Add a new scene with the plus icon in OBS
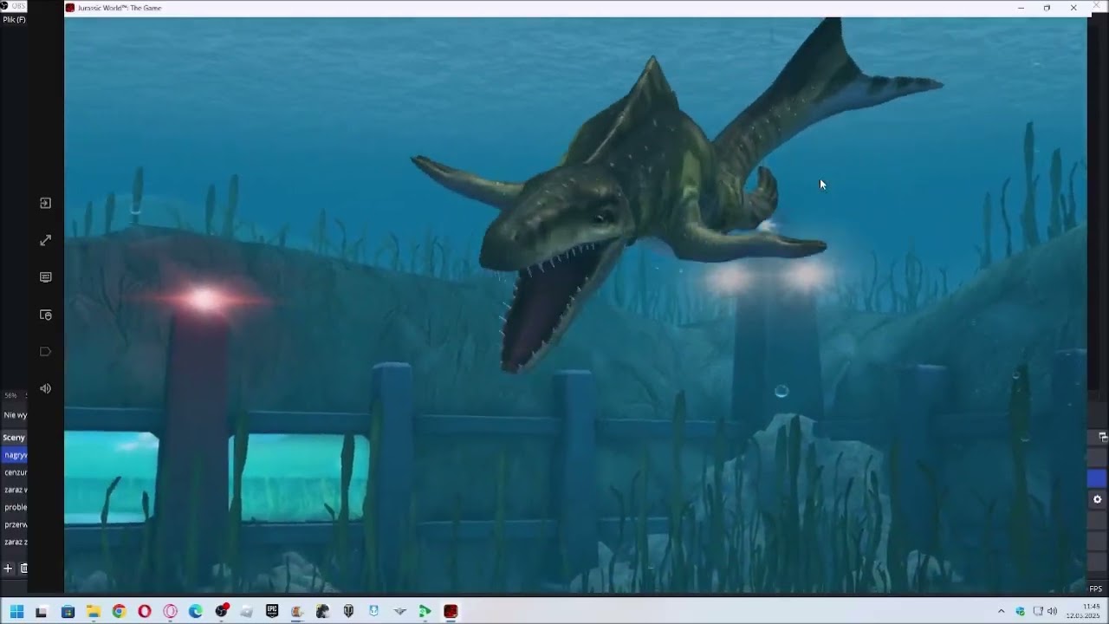Image resolution: width=1109 pixels, height=624 pixels. (x=8, y=569)
